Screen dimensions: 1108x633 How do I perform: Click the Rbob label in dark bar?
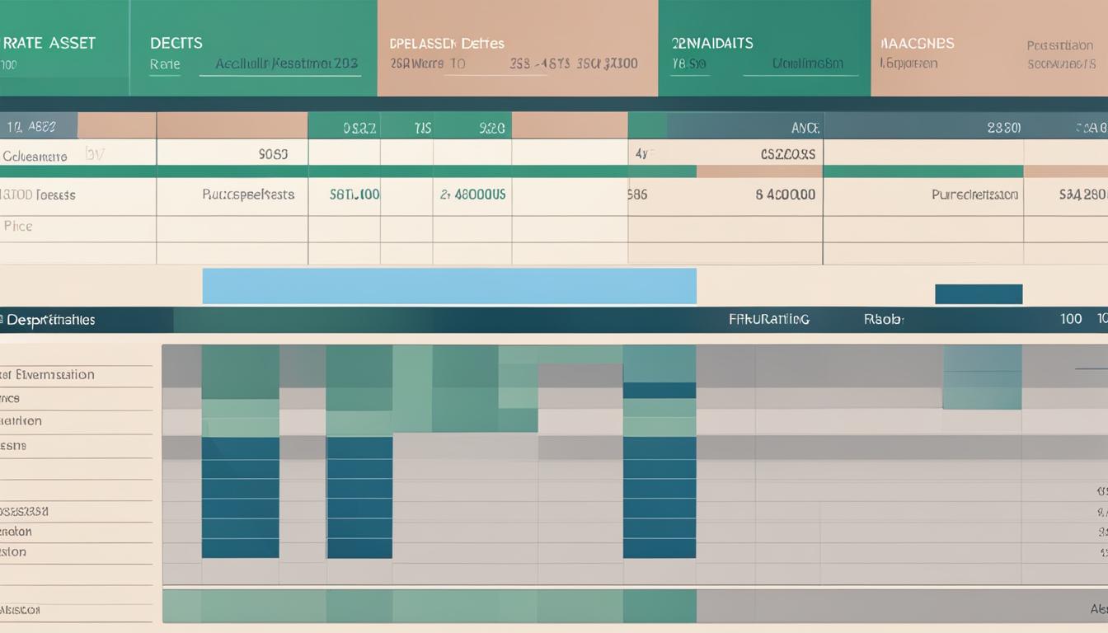pos(884,319)
